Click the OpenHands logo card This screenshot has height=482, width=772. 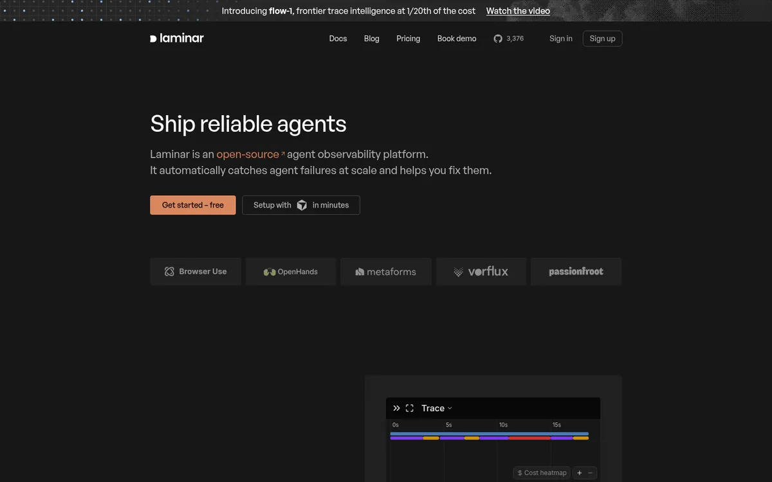click(x=291, y=271)
